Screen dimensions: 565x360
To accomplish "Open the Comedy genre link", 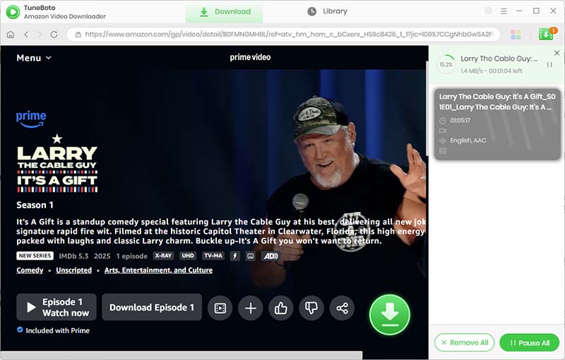I will 30,270.
